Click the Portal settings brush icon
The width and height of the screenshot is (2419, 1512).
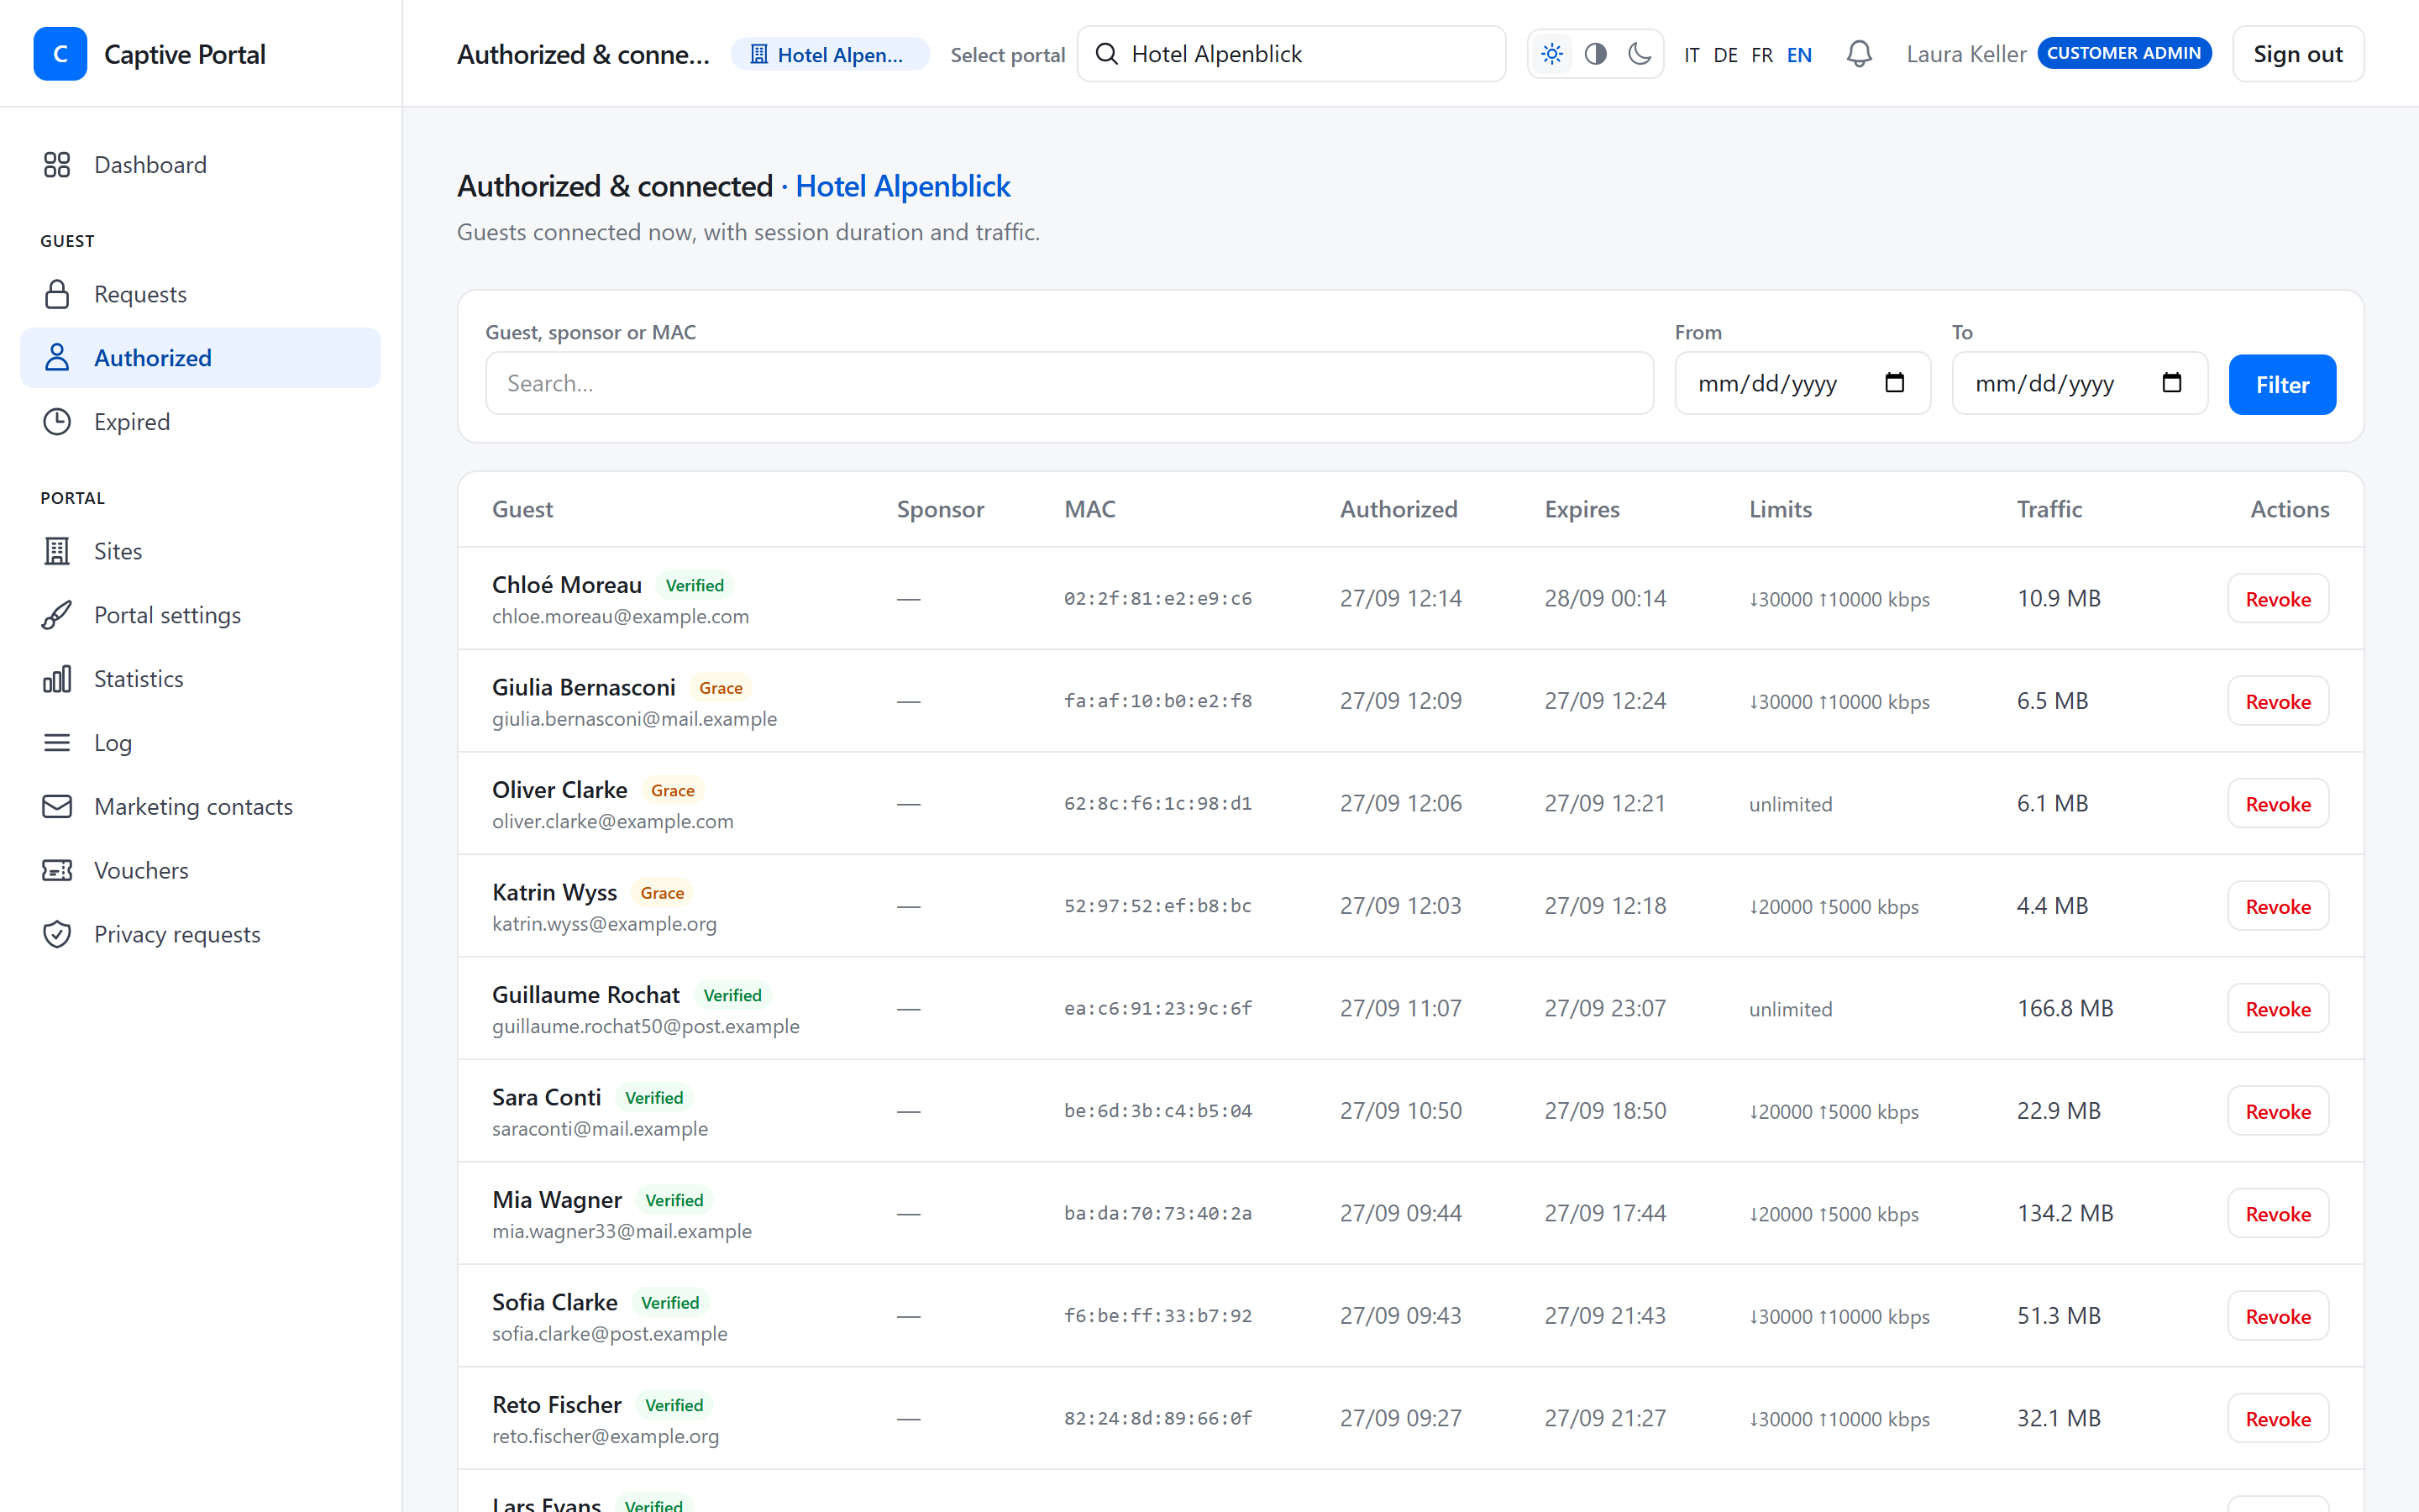tap(57, 615)
